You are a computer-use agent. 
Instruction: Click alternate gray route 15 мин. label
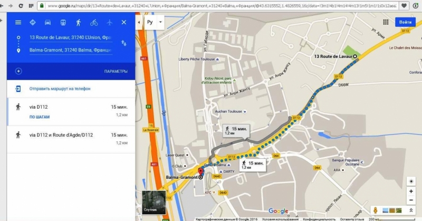coord(236,131)
